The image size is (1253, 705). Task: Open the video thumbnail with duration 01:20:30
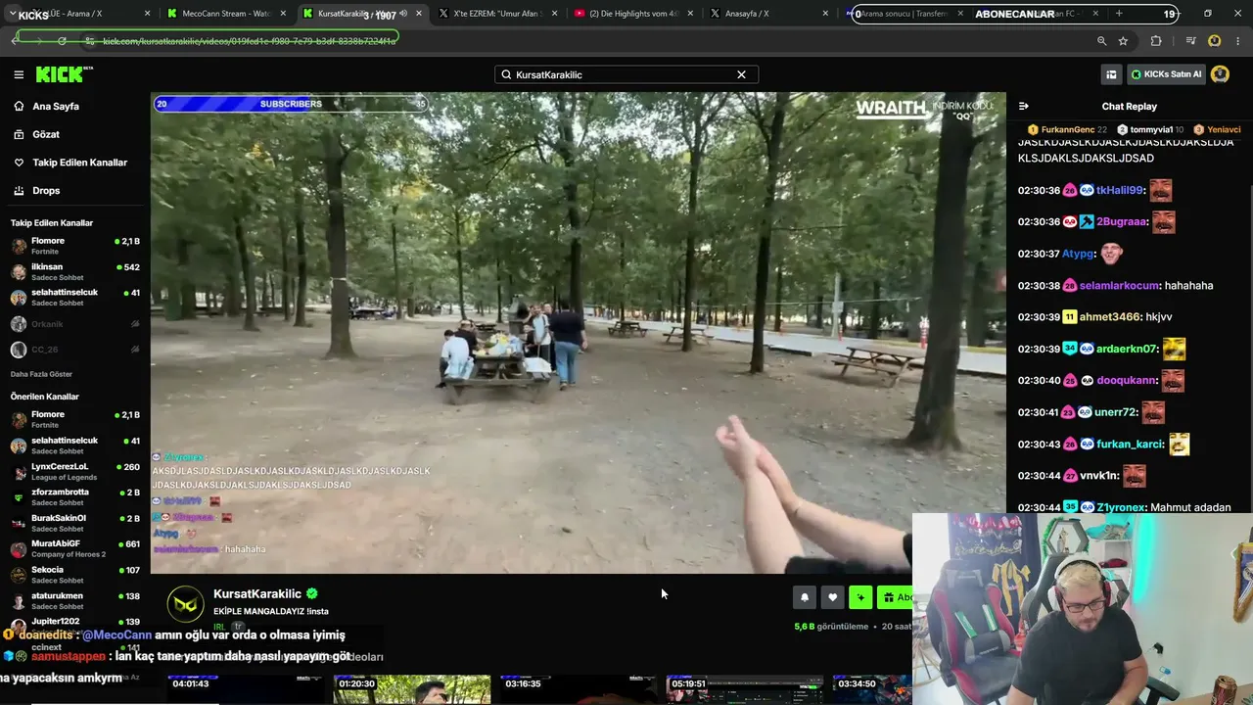[411, 689]
